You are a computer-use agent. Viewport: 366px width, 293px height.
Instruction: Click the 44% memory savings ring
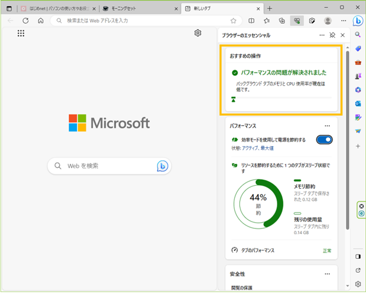(259, 204)
